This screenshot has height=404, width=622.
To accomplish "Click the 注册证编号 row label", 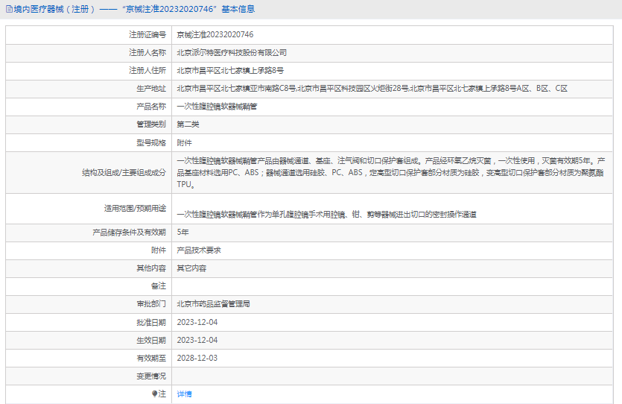I will coord(147,35).
